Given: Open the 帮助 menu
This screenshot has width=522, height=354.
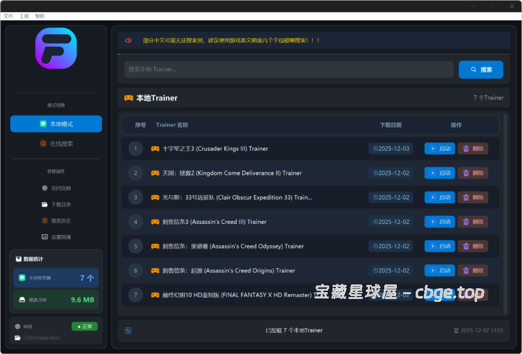Looking at the screenshot, I should (x=40, y=16).
